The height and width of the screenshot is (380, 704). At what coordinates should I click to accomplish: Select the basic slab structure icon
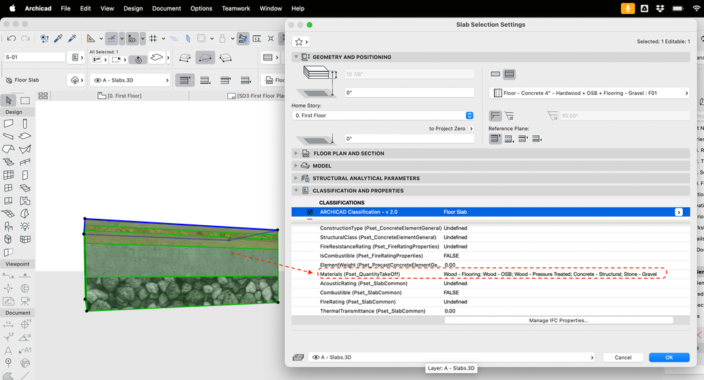pos(495,74)
